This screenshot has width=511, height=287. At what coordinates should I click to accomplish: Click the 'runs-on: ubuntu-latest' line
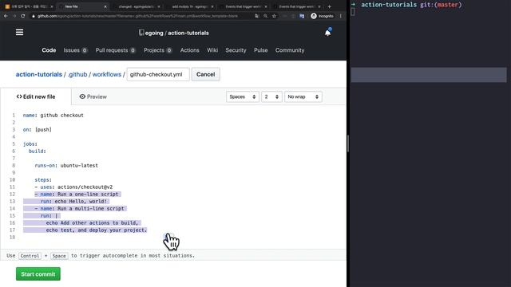click(66, 165)
